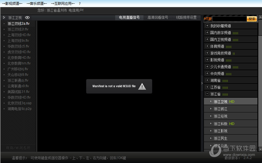Switch to 高清回看信号 tab

click(158, 18)
